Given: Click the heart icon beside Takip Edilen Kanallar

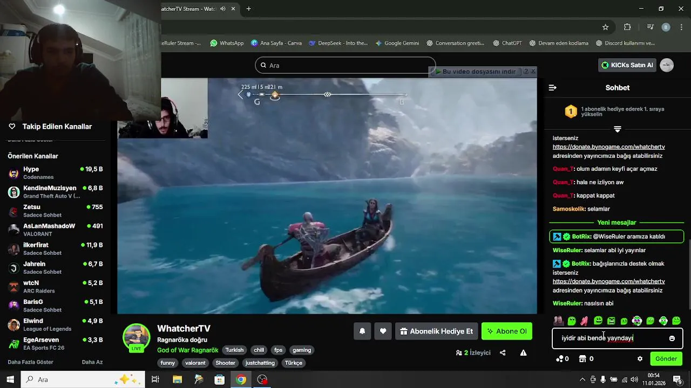Looking at the screenshot, I should [x=12, y=126].
